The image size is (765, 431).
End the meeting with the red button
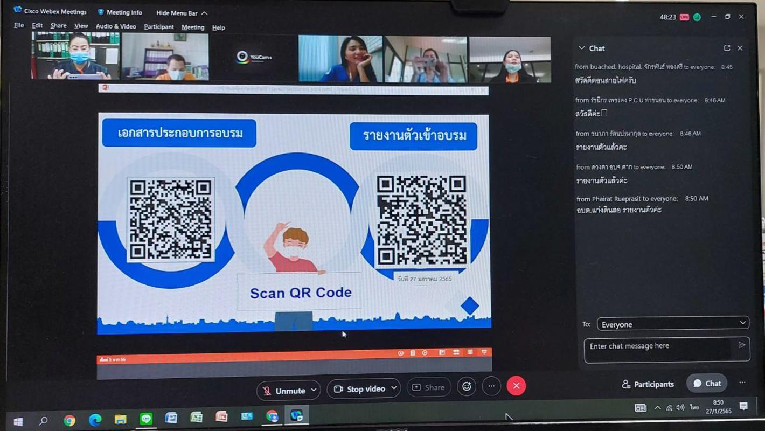[x=516, y=386]
